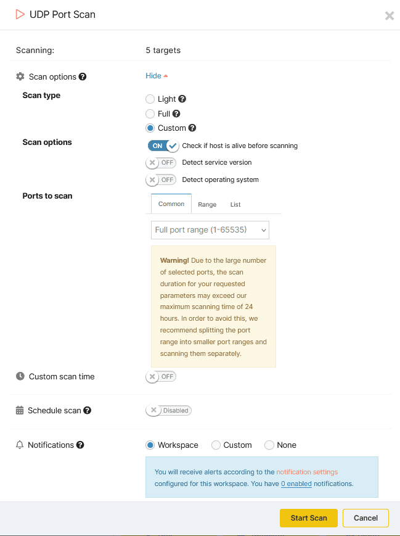Enable the Detect service version toggle

coord(161,163)
